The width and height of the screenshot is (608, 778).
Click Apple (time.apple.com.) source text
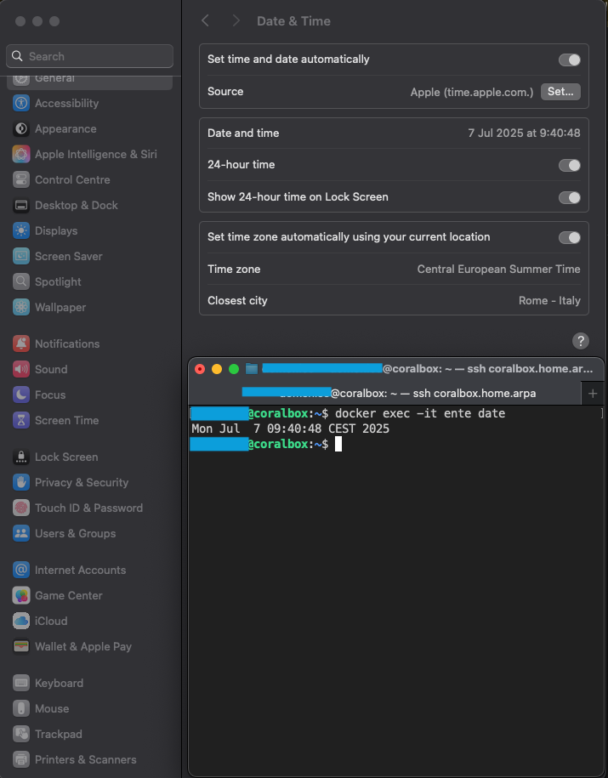pos(471,93)
